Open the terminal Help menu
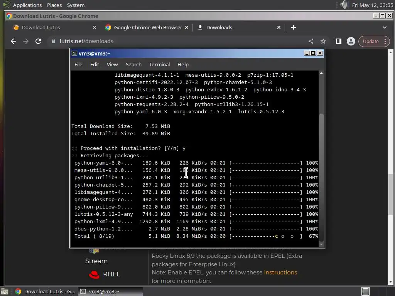Image resolution: width=395 pixels, height=296 pixels. [183, 65]
